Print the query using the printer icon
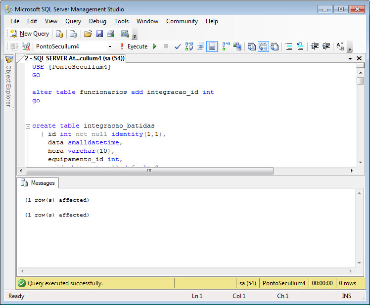 tap(110, 34)
